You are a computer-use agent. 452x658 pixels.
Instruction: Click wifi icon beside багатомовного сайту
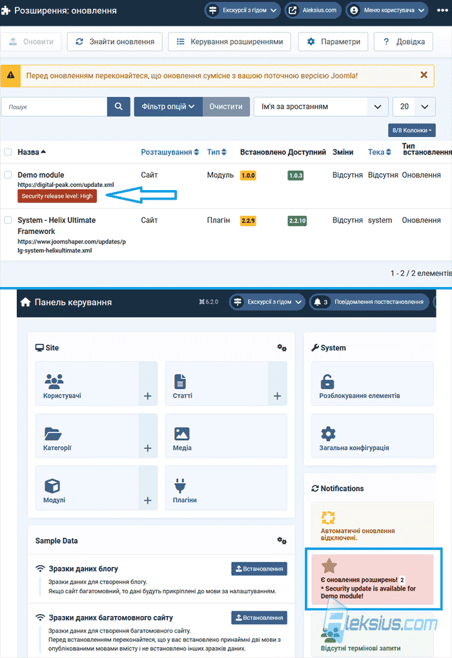point(40,617)
